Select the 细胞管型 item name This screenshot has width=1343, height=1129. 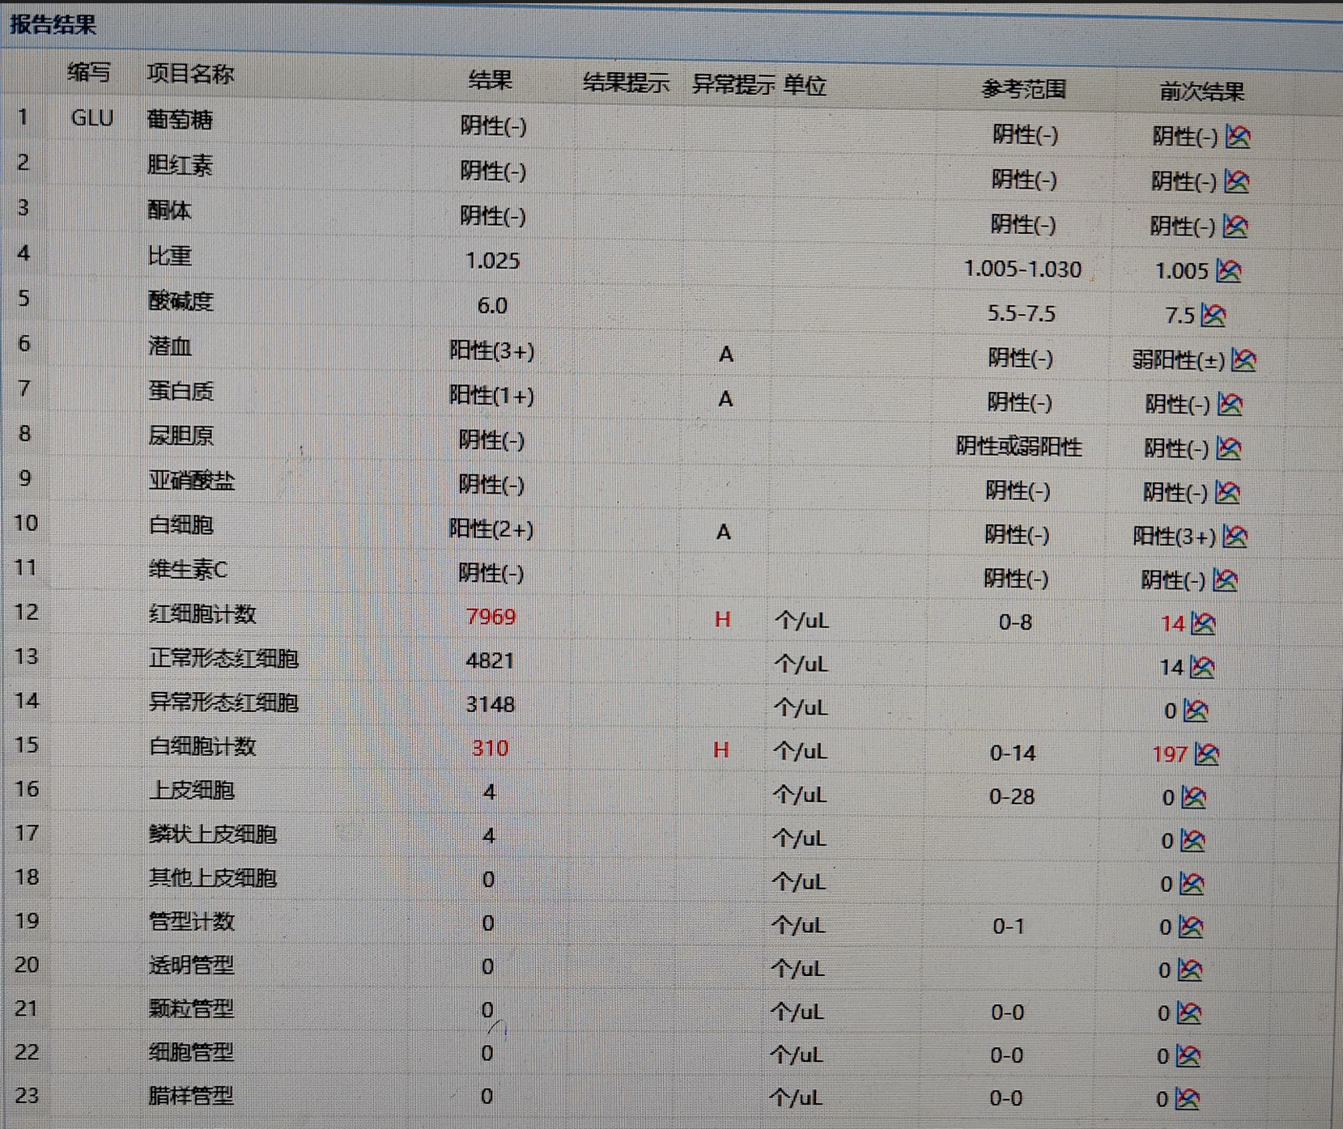click(191, 1052)
